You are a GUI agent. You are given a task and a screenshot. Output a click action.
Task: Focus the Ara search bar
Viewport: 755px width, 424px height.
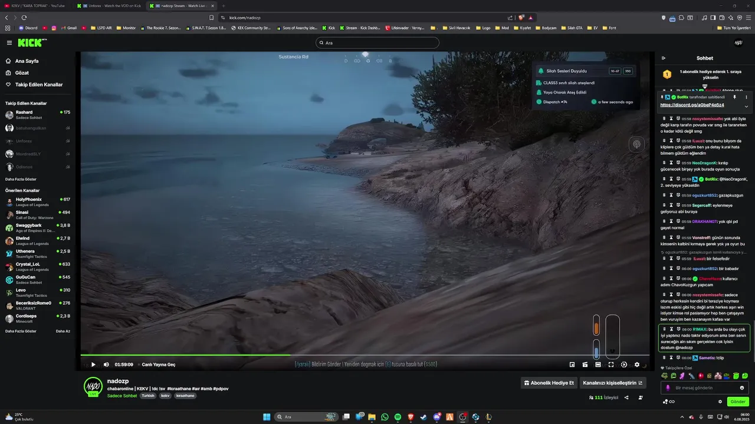(x=377, y=42)
